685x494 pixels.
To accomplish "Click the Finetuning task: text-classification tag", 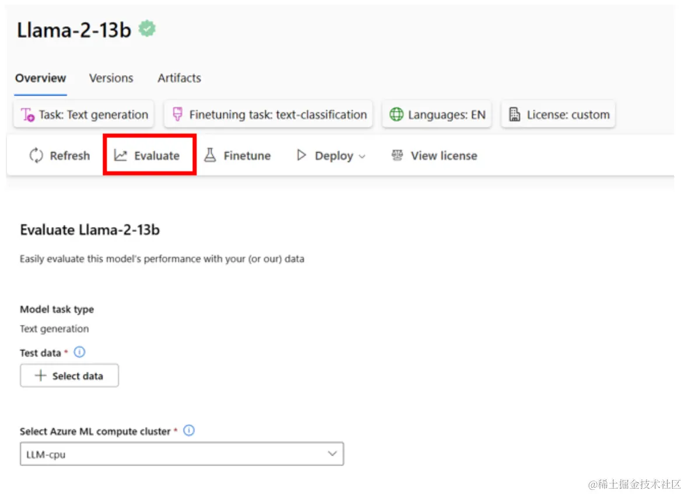I will [268, 114].
